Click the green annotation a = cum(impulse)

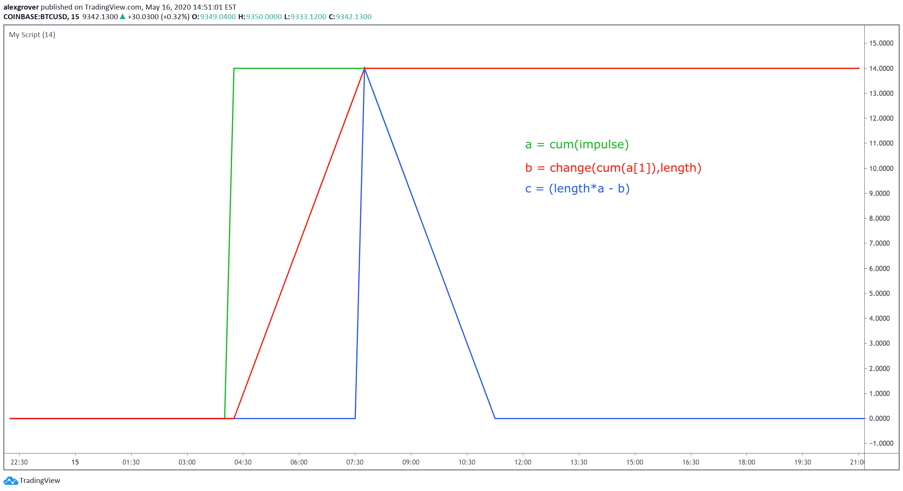tap(577, 145)
